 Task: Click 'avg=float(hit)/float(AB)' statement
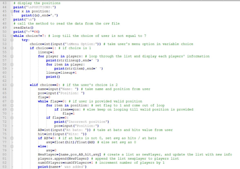[70, 142]
